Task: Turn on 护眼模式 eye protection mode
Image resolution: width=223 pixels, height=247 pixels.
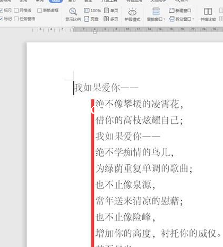Action: (132, 14)
